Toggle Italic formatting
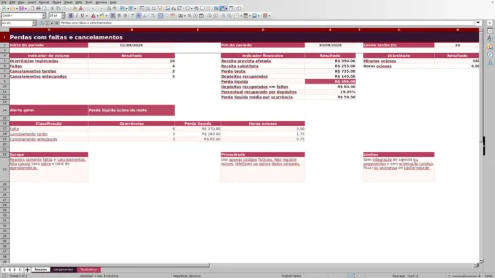This screenshot has width=495, height=278. point(77,15)
